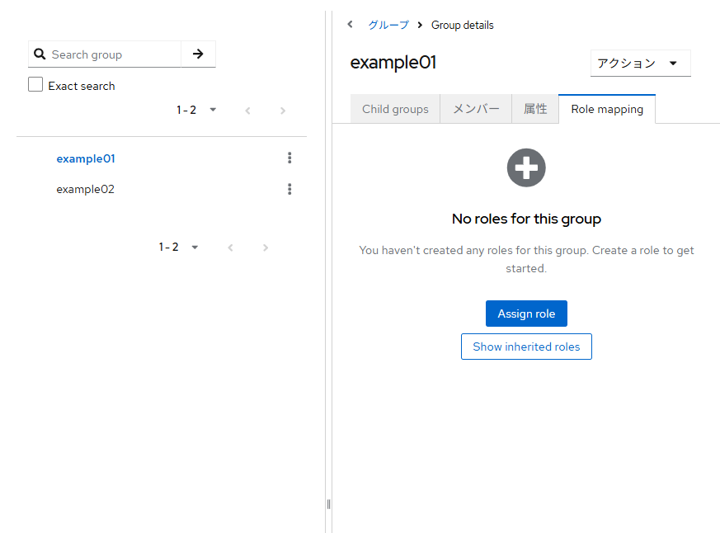720x533 pixels.
Task: Select example02 in the group list
Action: tap(86, 189)
